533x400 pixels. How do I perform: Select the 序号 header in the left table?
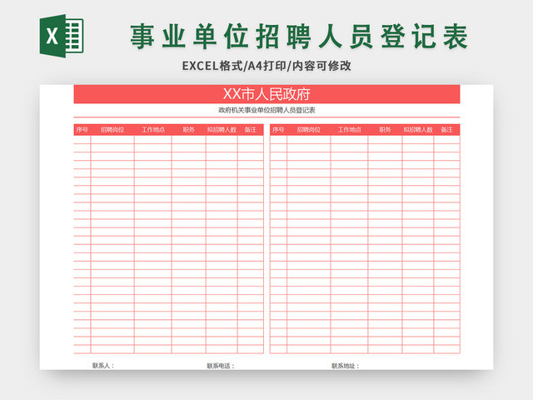(82, 130)
